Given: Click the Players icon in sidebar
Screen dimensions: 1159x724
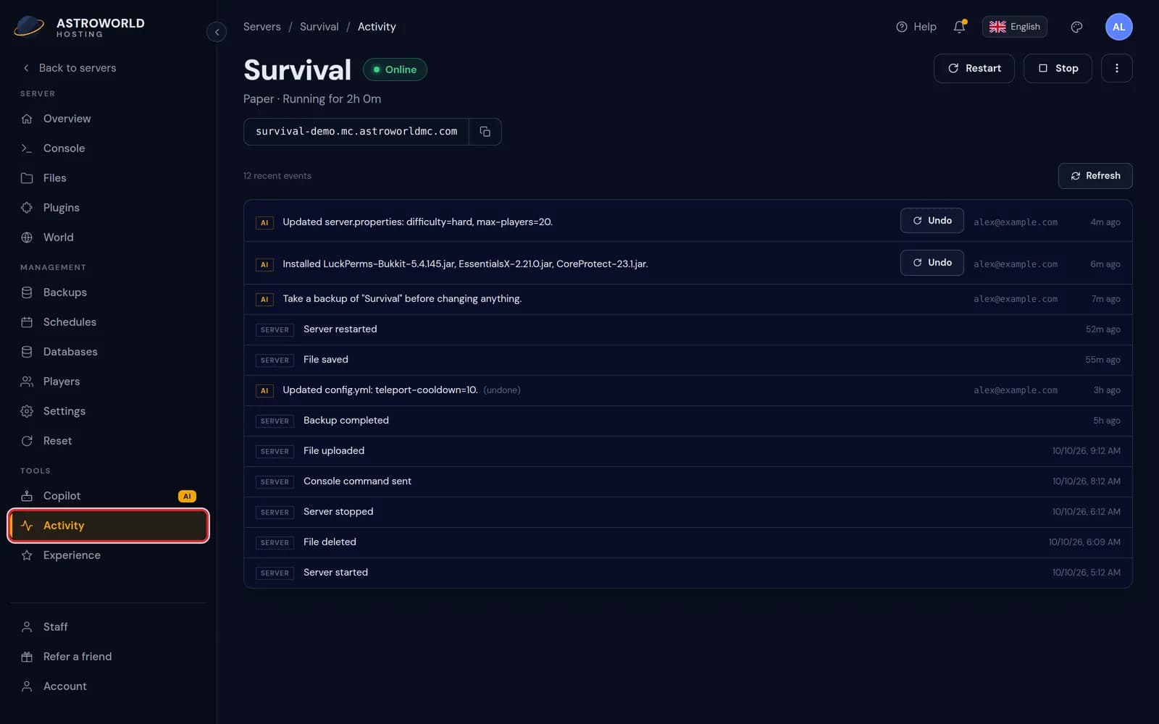Looking at the screenshot, I should pyautogui.click(x=27, y=382).
